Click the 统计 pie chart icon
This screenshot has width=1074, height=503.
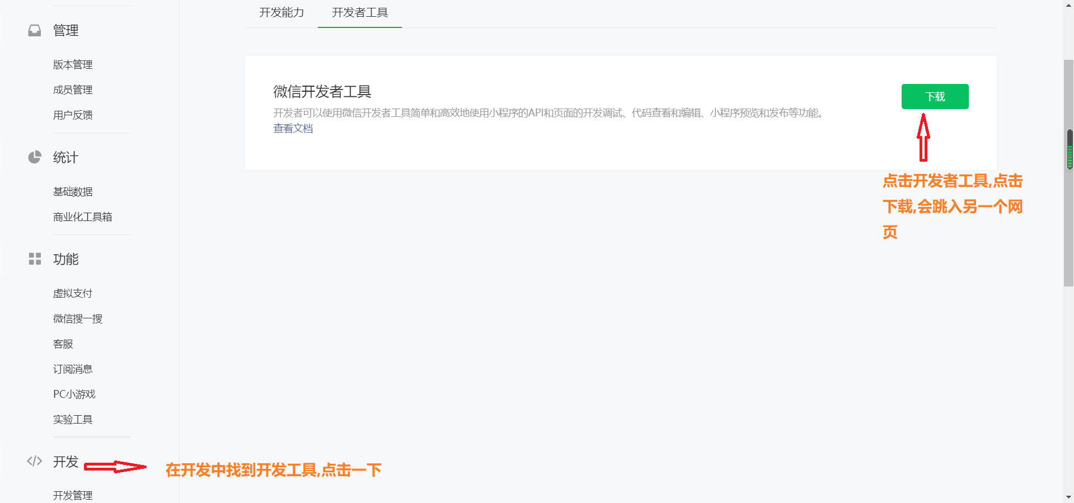click(35, 157)
